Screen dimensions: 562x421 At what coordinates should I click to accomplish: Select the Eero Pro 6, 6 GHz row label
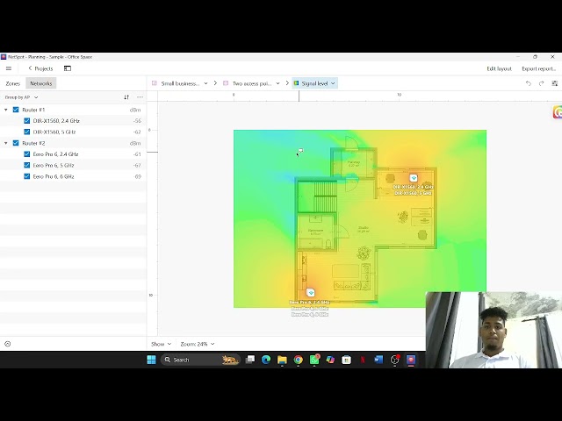click(x=54, y=176)
